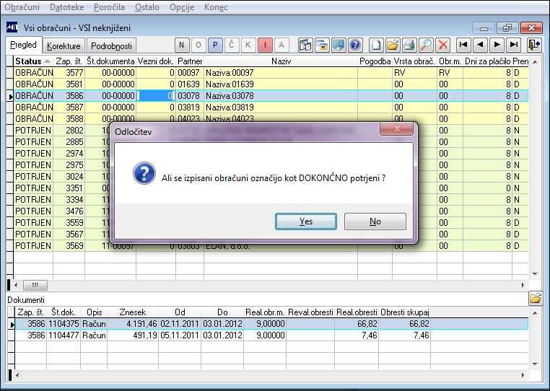The image size is (550, 391).
Task: Decline with the No button
Action: tap(375, 221)
